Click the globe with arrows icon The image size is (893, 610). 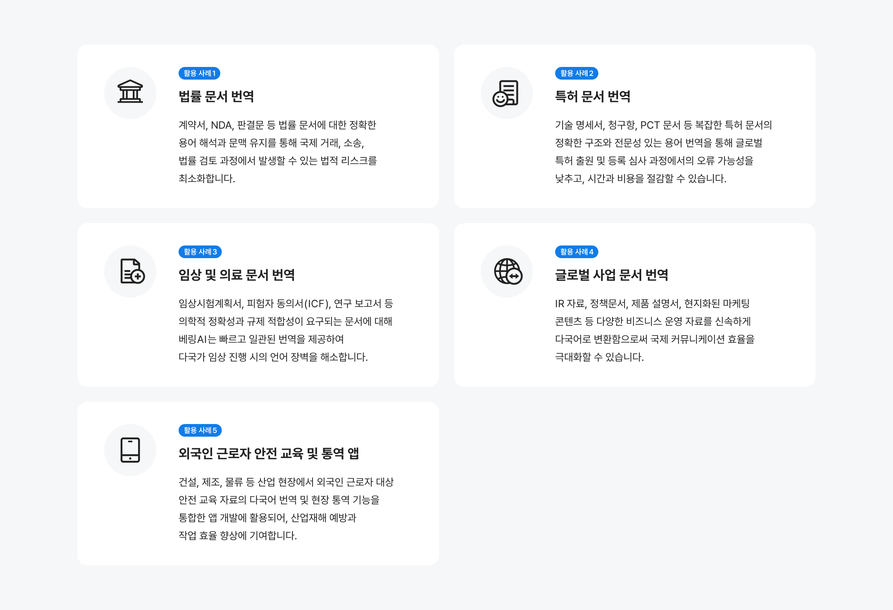point(508,271)
